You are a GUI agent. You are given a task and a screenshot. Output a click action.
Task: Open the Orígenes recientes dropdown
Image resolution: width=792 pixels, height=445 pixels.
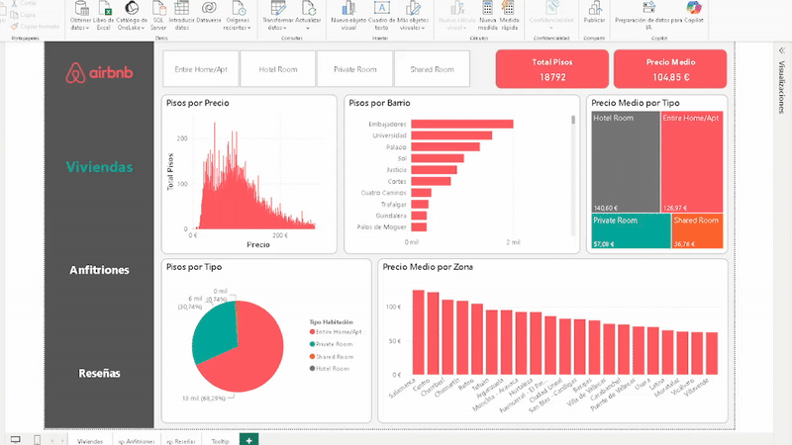[238, 29]
